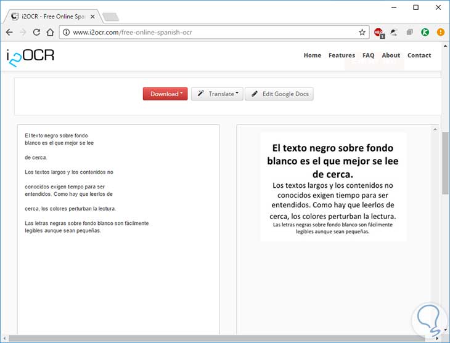Click line 'cerca, los colores perturban la lectura.'
Viewport: 450px width, 343px height.
[70, 209]
